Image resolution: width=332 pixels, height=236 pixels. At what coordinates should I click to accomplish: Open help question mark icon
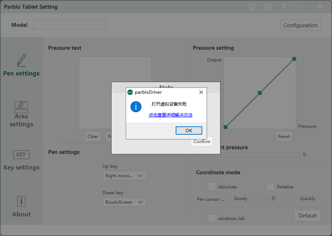(x=284, y=7)
